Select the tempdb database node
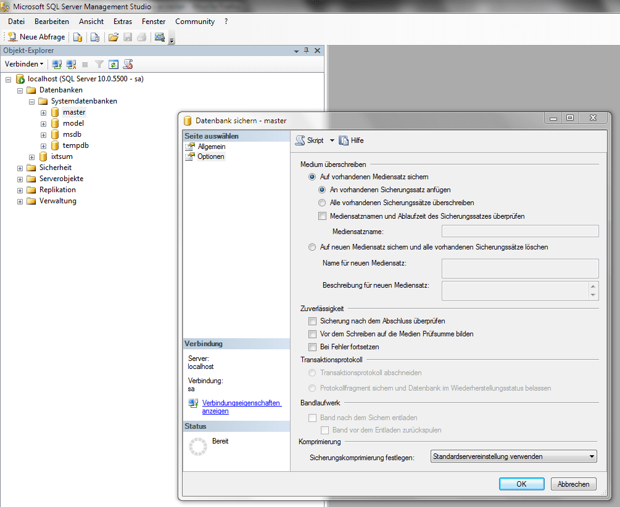 tap(75, 145)
